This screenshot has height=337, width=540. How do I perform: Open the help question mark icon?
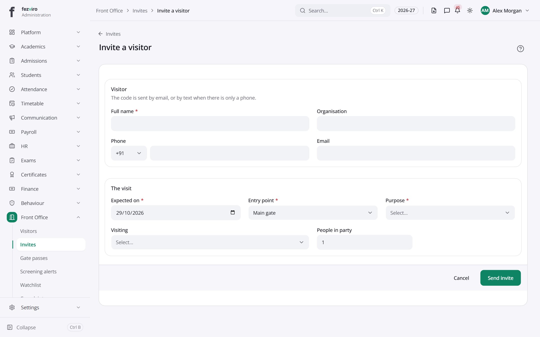pos(520,49)
